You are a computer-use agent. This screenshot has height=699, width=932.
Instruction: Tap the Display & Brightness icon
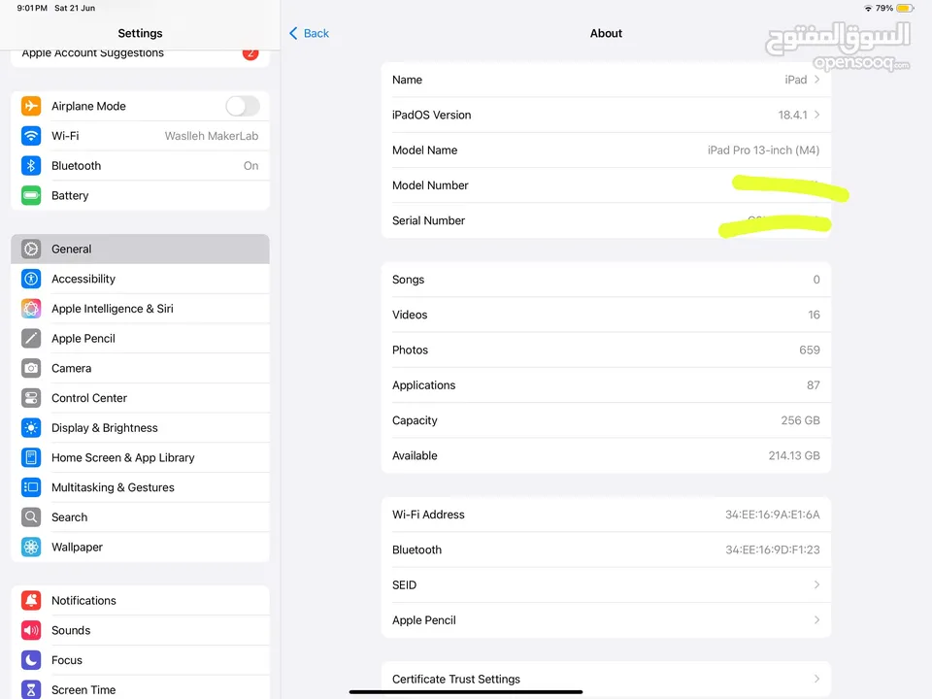pos(31,427)
